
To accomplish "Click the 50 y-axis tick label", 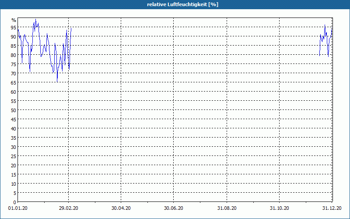I will [14, 110].
